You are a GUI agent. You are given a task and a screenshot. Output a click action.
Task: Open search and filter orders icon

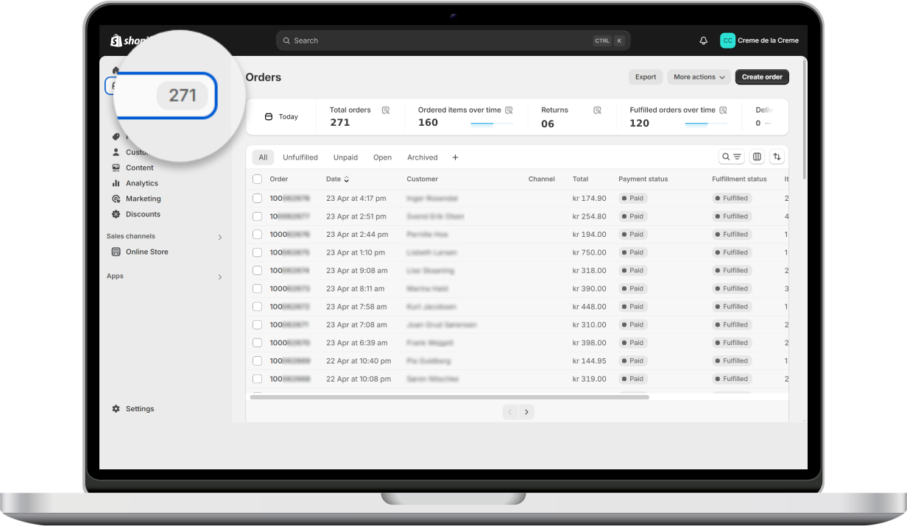[731, 157]
